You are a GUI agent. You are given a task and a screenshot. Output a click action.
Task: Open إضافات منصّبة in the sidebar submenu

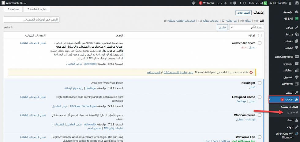click(x=290, y=107)
